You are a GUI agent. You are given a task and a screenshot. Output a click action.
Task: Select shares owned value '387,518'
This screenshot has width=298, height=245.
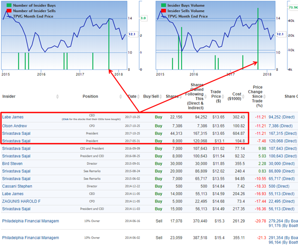click(x=200, y=238)
